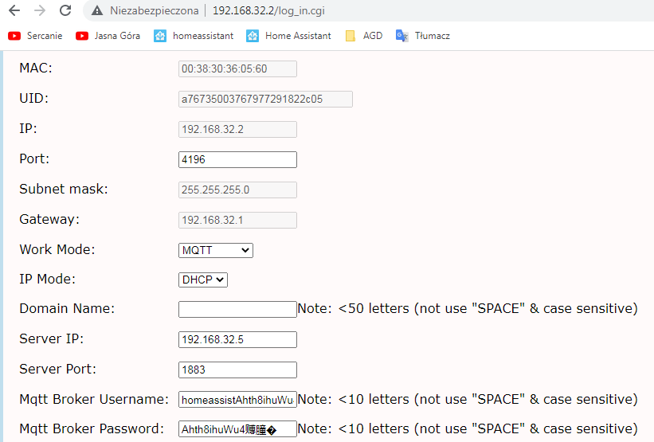Click the Server IP input field

(x=237, y=340)
